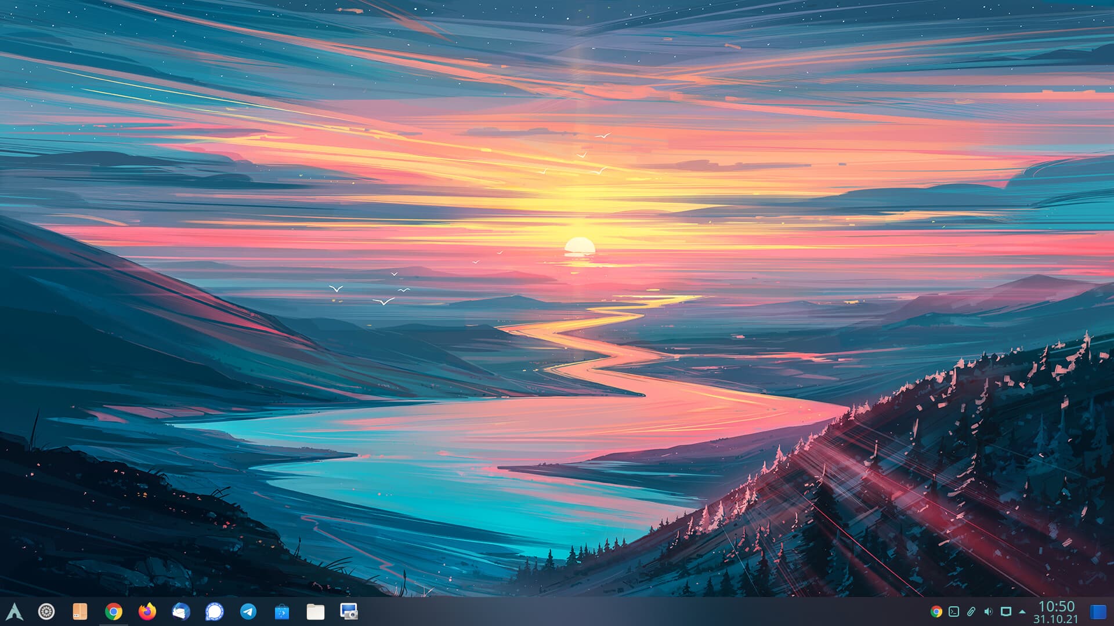Image resolution: width=1114 pixels, height=626 pixels.
Task: Click the Chrome icon in the system tray
Action: click(936, 612)
